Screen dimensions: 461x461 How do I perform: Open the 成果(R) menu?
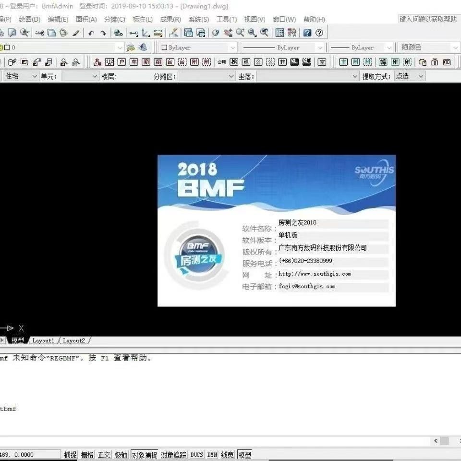[170, 19]
